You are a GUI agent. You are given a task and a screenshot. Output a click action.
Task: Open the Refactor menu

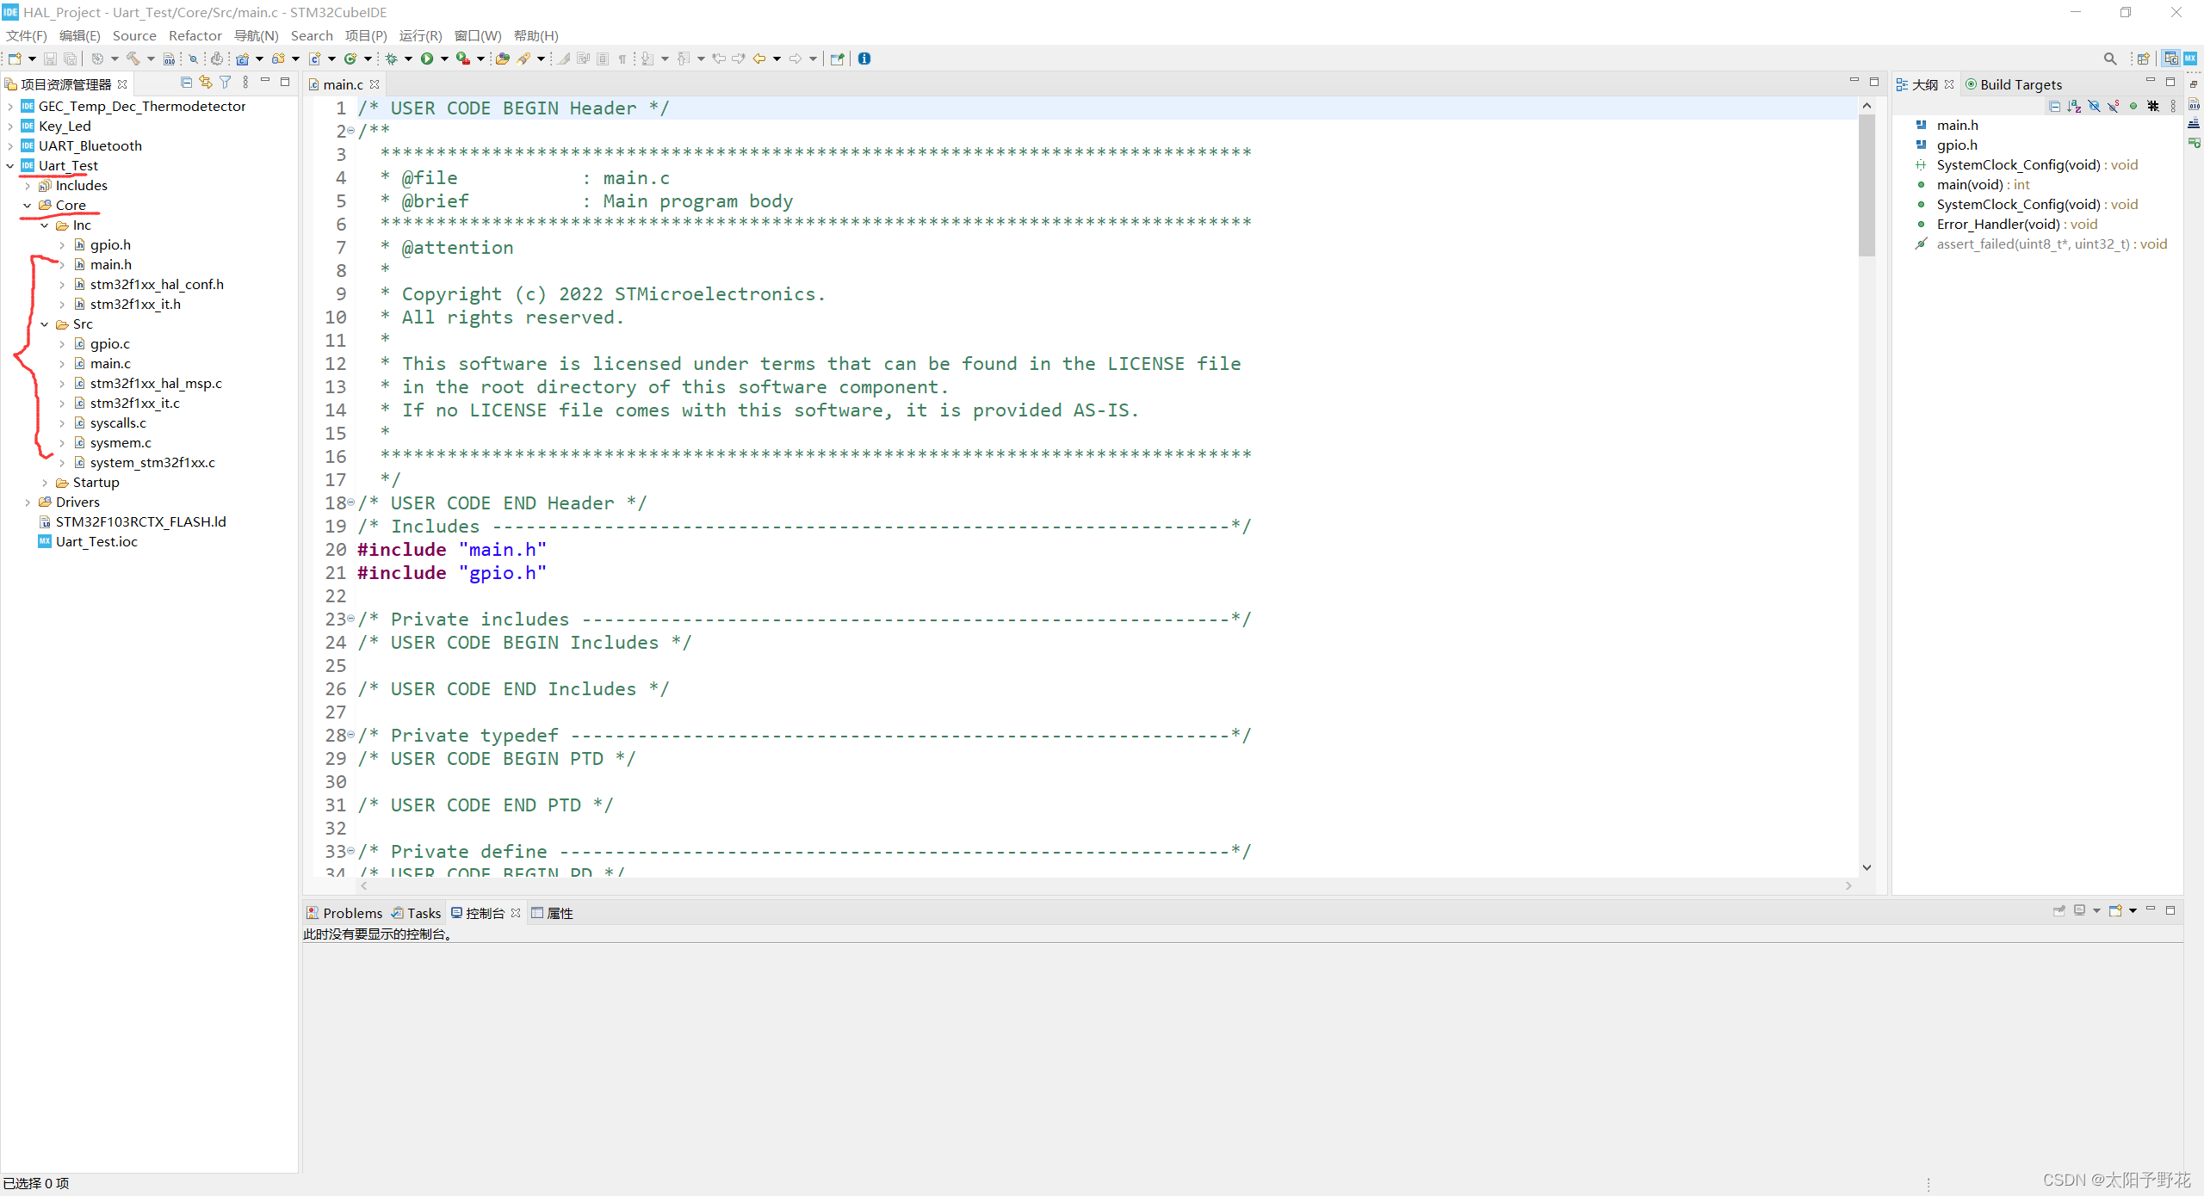pos(195,35)
